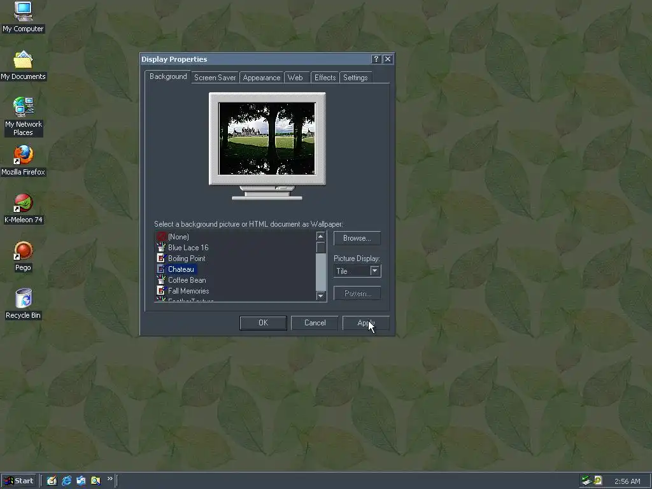Image resolution: width=652 pixels, height=489 pixels.
Task: Open the Web tab
Action: tap(295, 78)
